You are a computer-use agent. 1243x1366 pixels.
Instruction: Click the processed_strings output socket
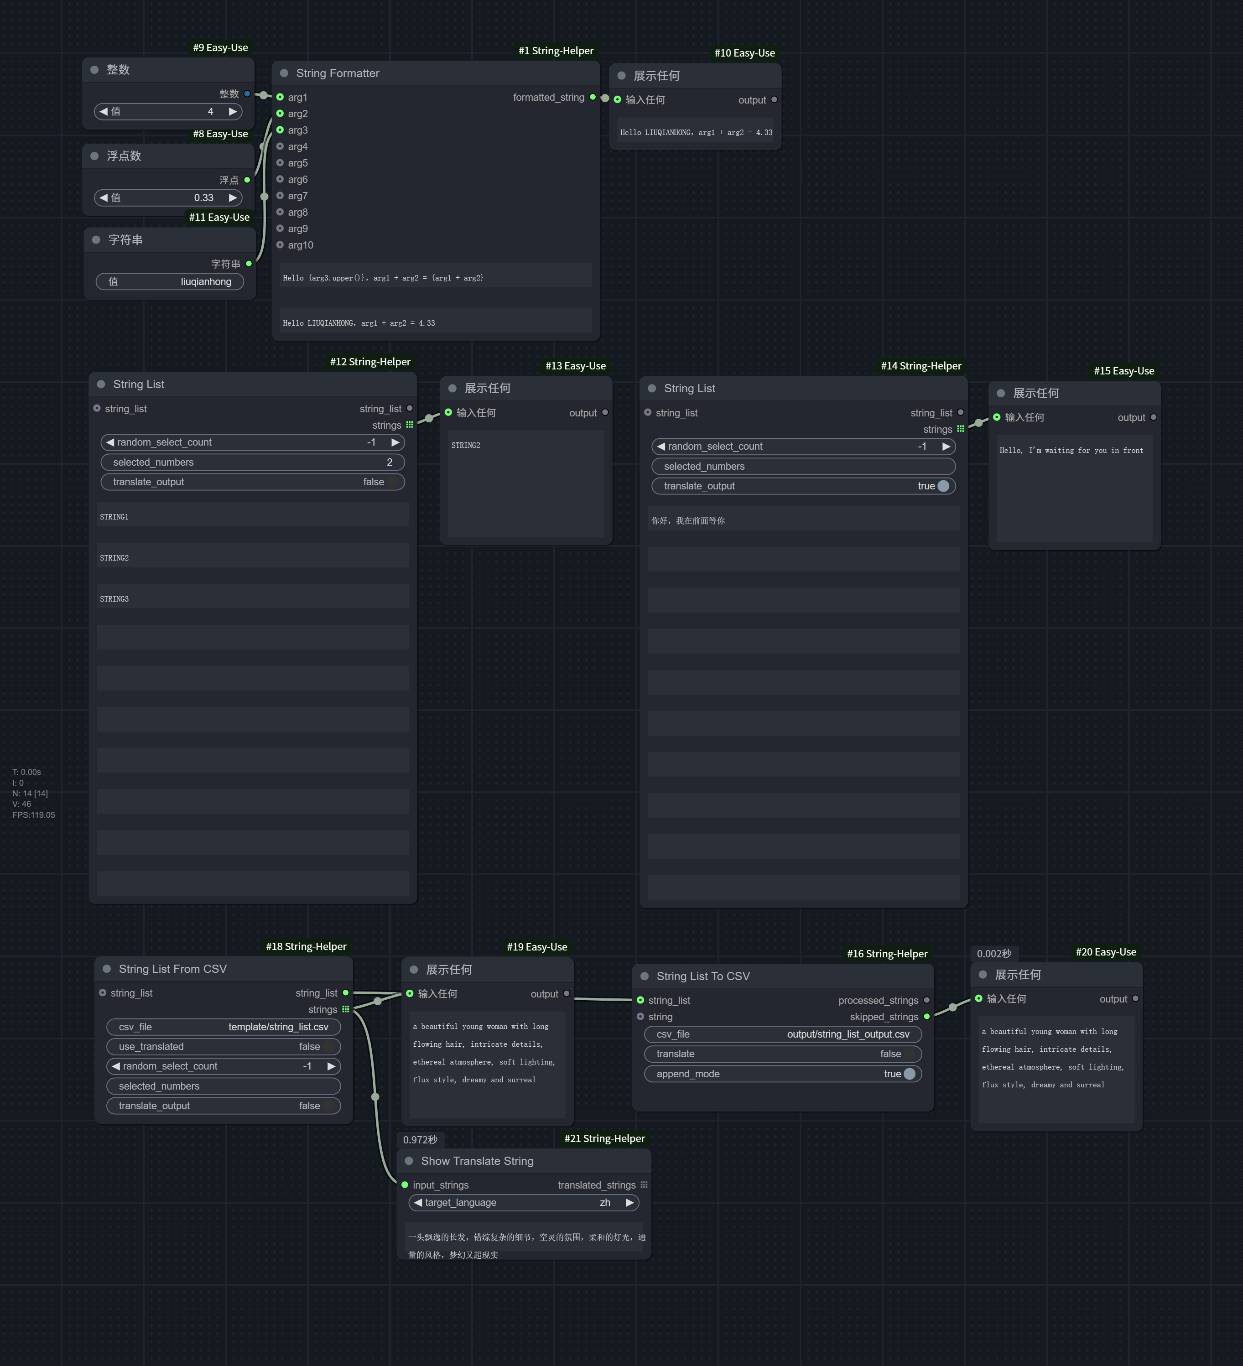[x=926, y=1000]
